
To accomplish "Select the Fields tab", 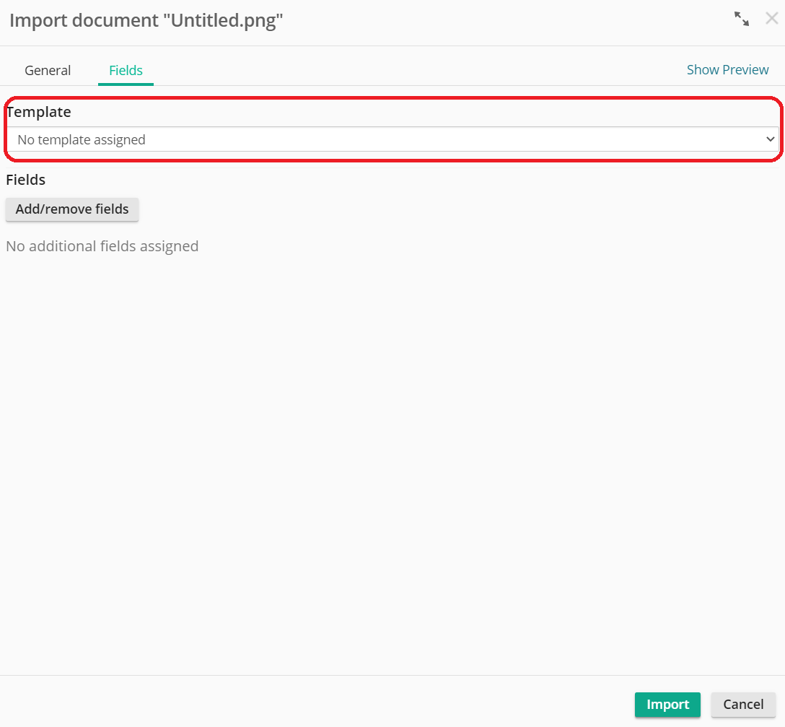I will [x=126, y=70].
